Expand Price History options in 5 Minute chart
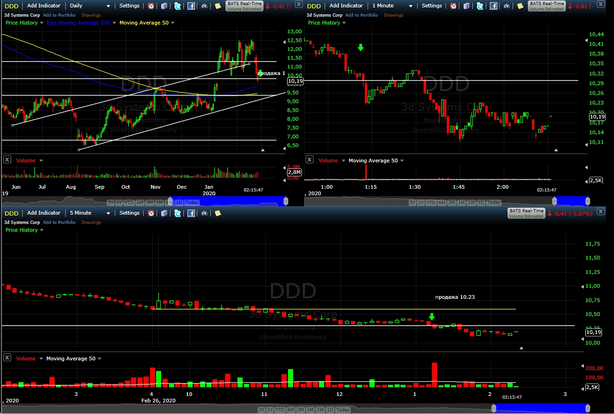This screenshot has height=414, width=614. click(42, 230)
